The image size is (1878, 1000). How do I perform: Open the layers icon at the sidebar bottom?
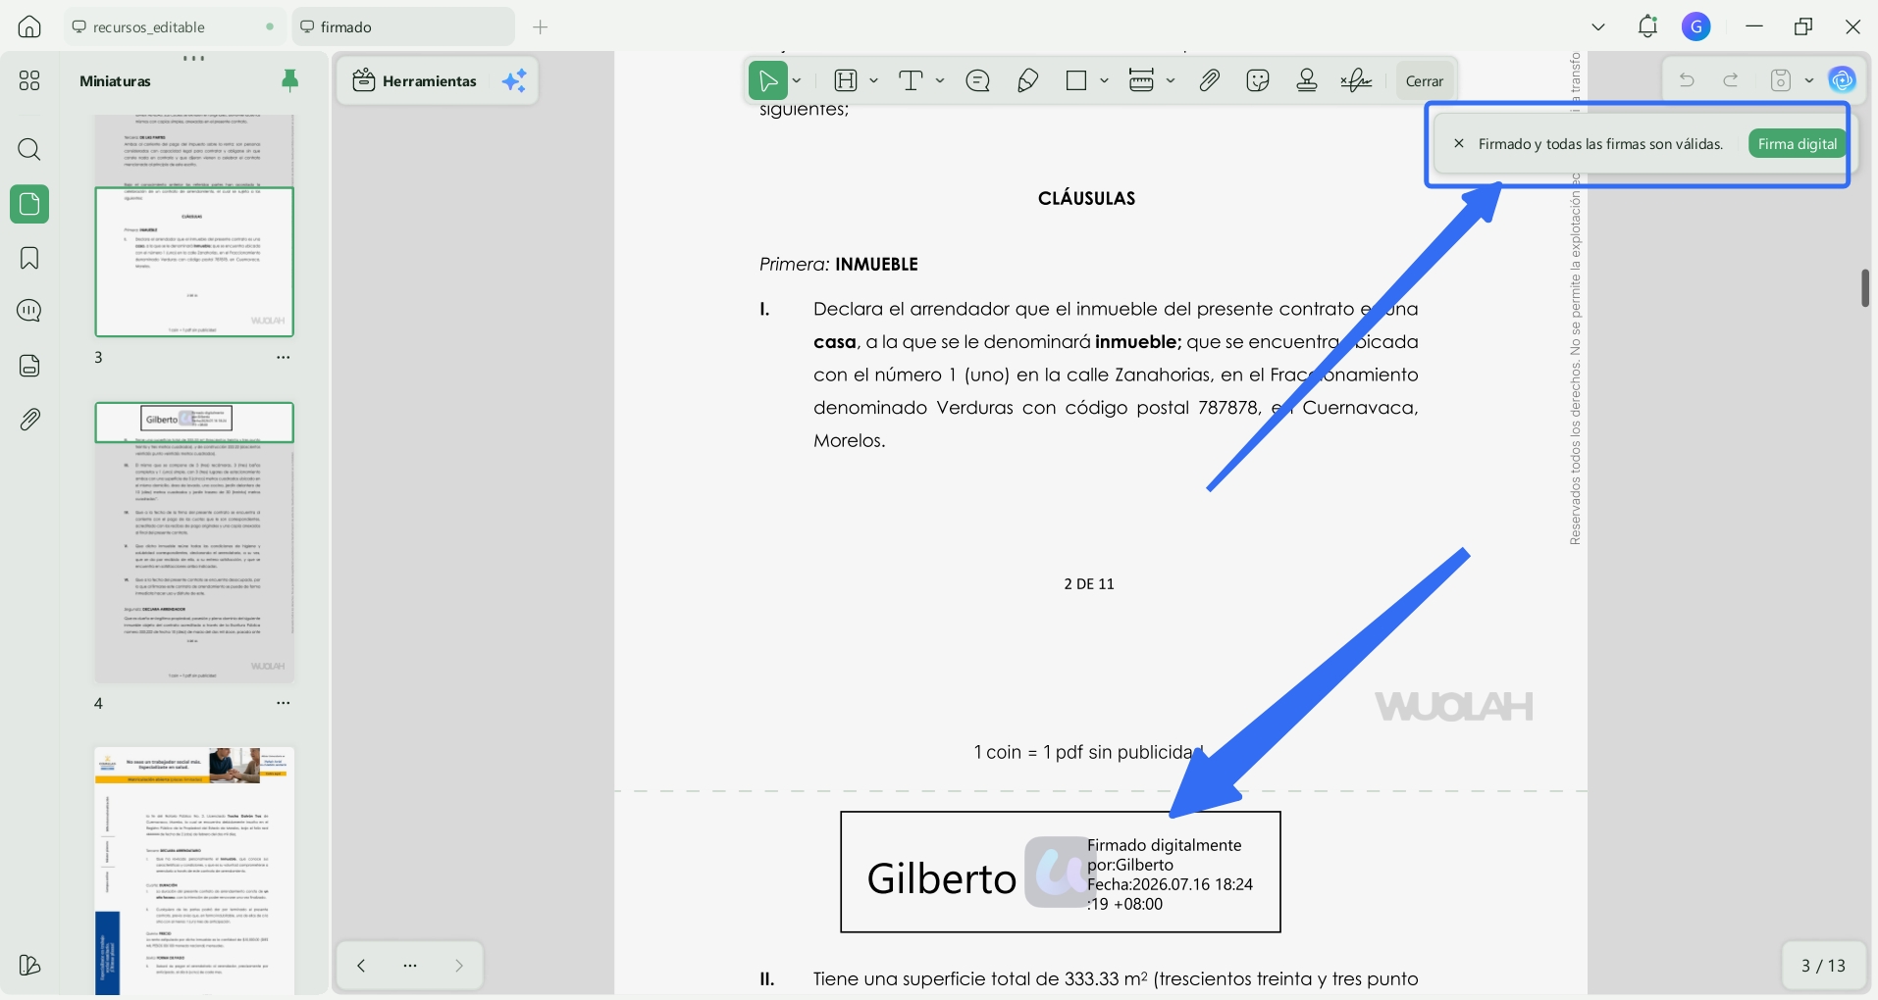(29, 966)
